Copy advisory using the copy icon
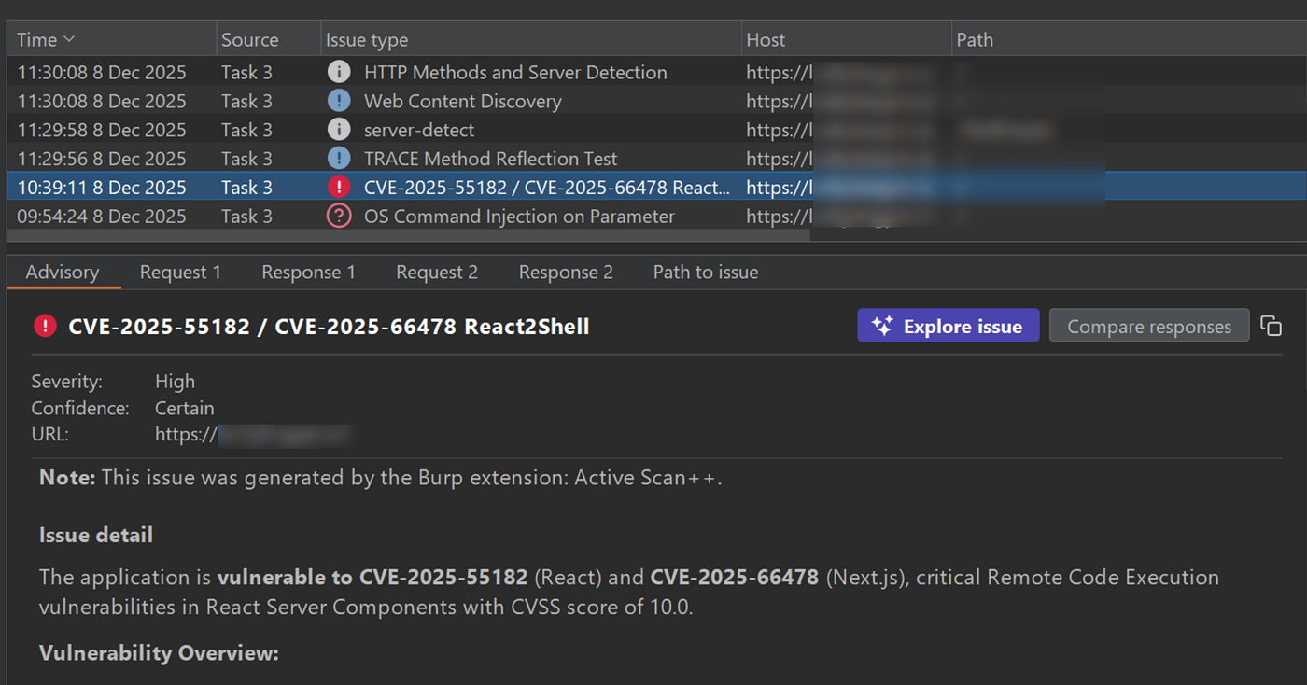Screen dimensions: 1307x685 pyautogui.click(x=1271, y=326)
